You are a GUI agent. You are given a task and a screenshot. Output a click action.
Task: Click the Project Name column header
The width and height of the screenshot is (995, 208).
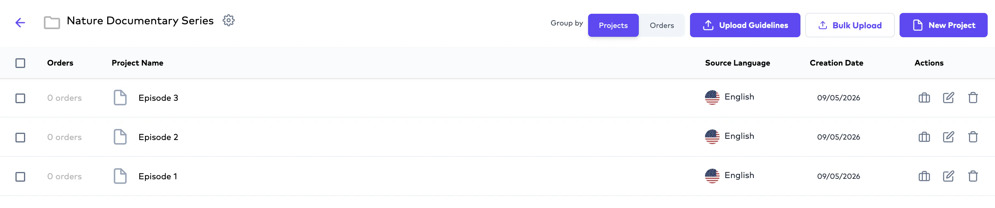point(138,63)
